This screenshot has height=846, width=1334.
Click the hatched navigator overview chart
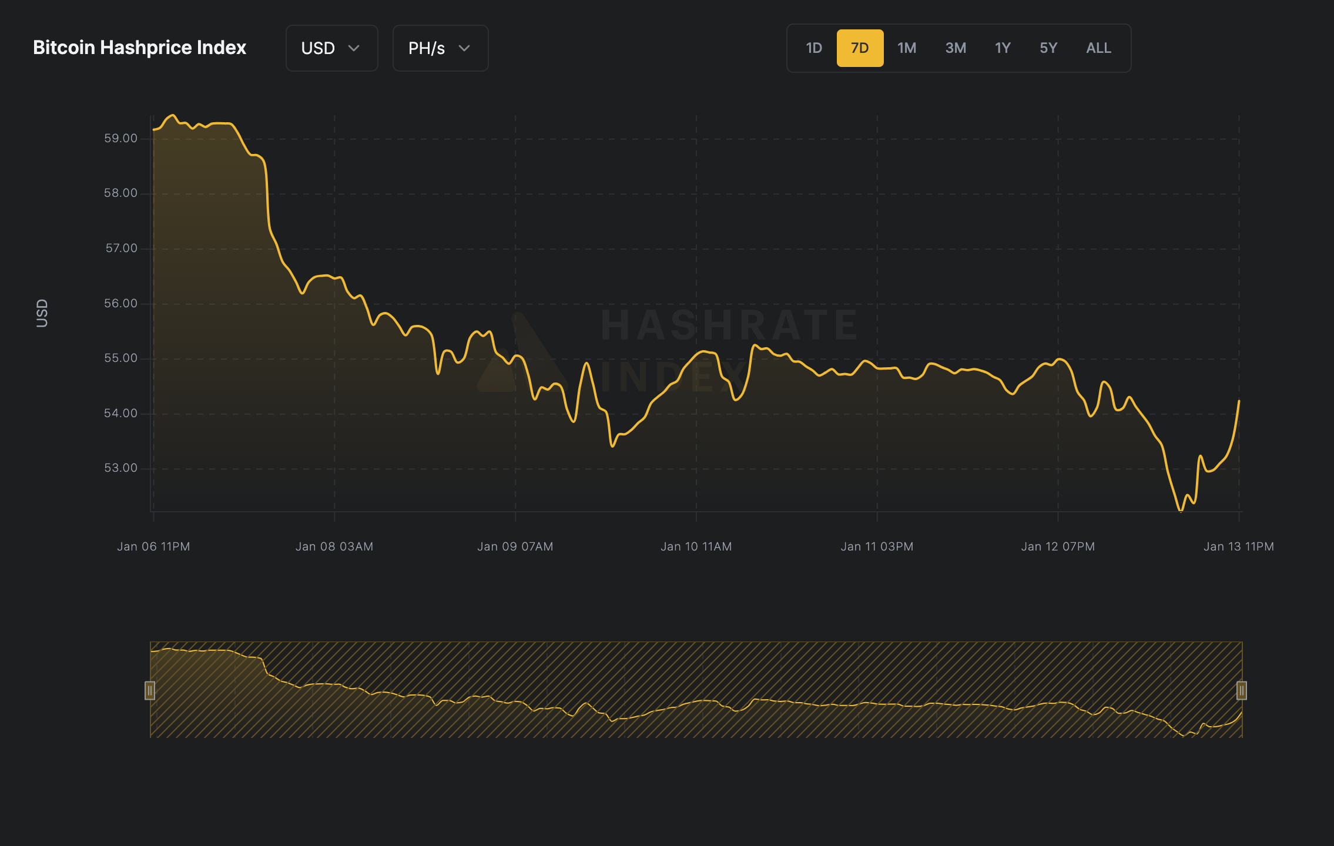696,689
